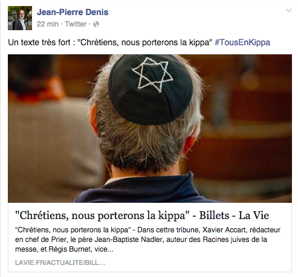This screenshot has height=277, width=298.
Task: Click the Twitter source link
Action: (76, 24)
